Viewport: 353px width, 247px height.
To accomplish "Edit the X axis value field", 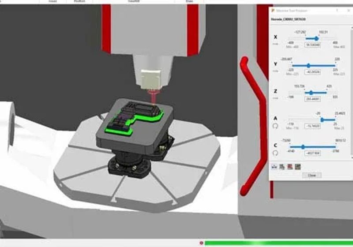I will coord(312,45).
